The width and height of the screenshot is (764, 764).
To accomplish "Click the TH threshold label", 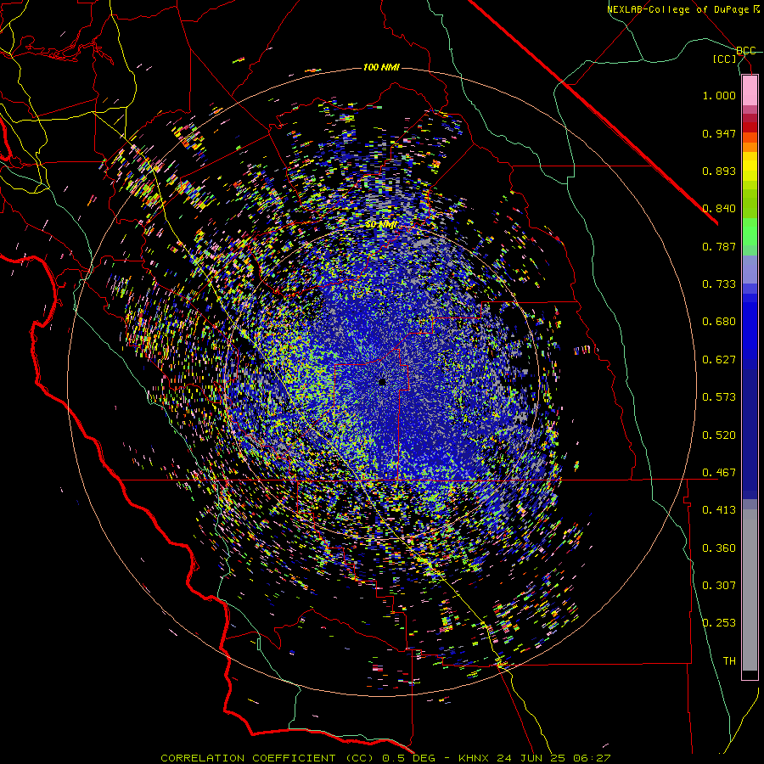I will pyautogui.click(x=729, y=661).
